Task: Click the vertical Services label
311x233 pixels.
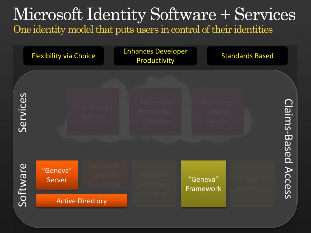Action: (x=22, y=113)
